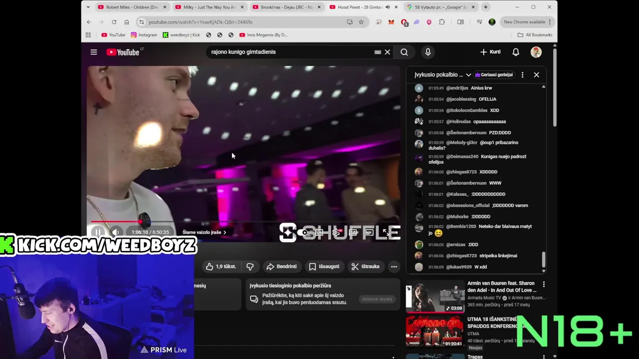Pause the video playback
Image resolution: width=639 pixels, height=359 pixels.
pos(98,232)
